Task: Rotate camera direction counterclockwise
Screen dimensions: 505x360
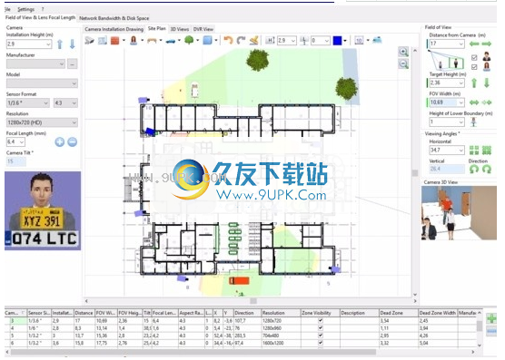Action: click(x=474, y=169)
